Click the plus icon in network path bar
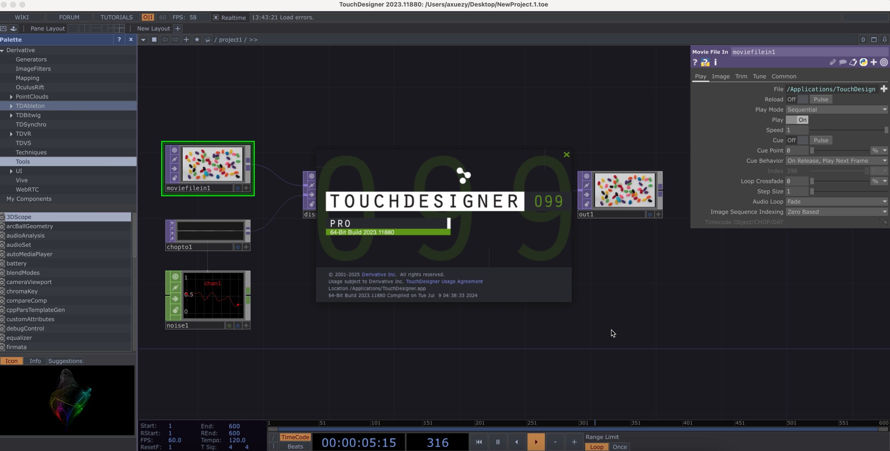Viewport: 890px width, 451px height. tap(186, 40)
